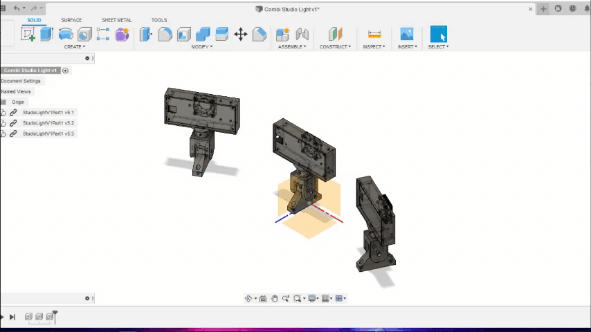Select StudioLightV1Part1 v5:1 component
591x332 pixels.
(48, 113)
